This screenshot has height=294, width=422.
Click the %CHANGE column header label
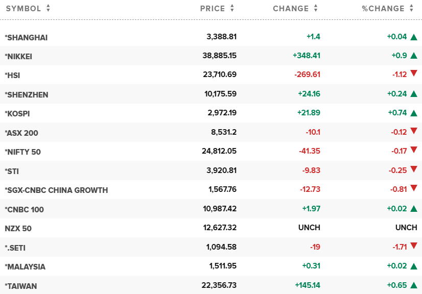pos(383,8)
